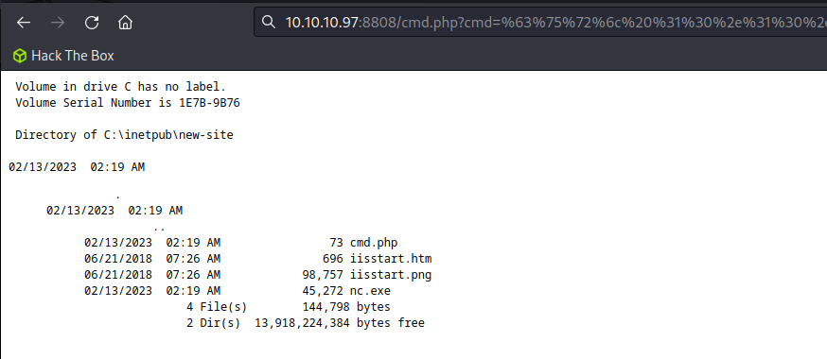Click the 2 Dir(s) bytes free line
827x359 pixels.
pyautogui.click(x=306, y=323)
